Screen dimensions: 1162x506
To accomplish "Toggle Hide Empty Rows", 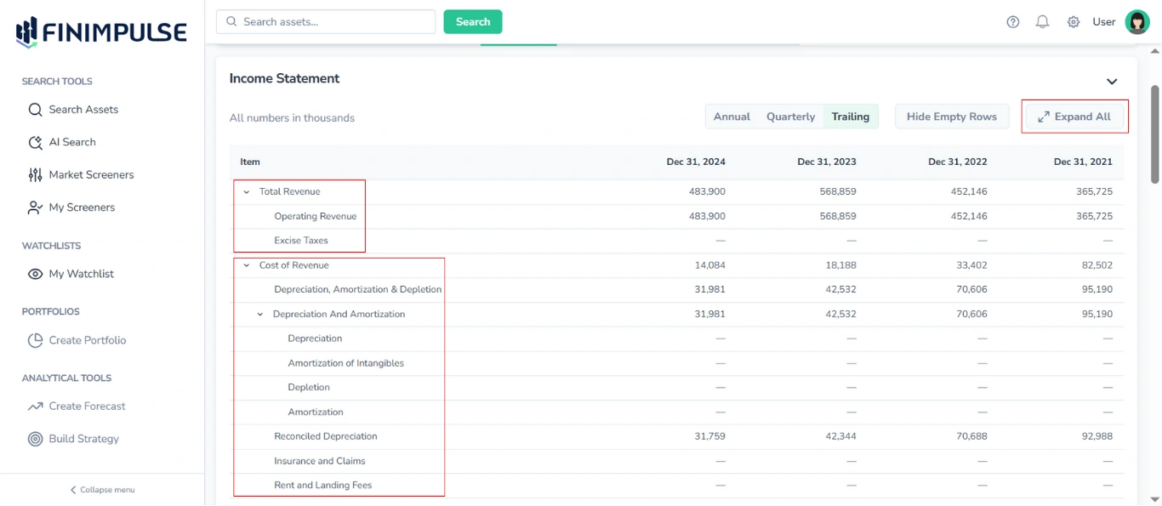I will [x=951, y=117].
